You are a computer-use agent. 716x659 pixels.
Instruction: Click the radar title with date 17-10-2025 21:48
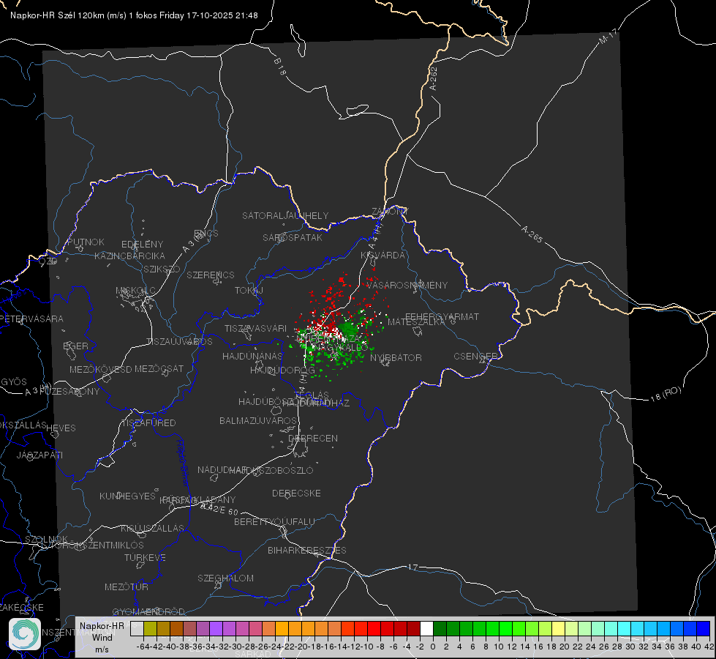point(134,15)
